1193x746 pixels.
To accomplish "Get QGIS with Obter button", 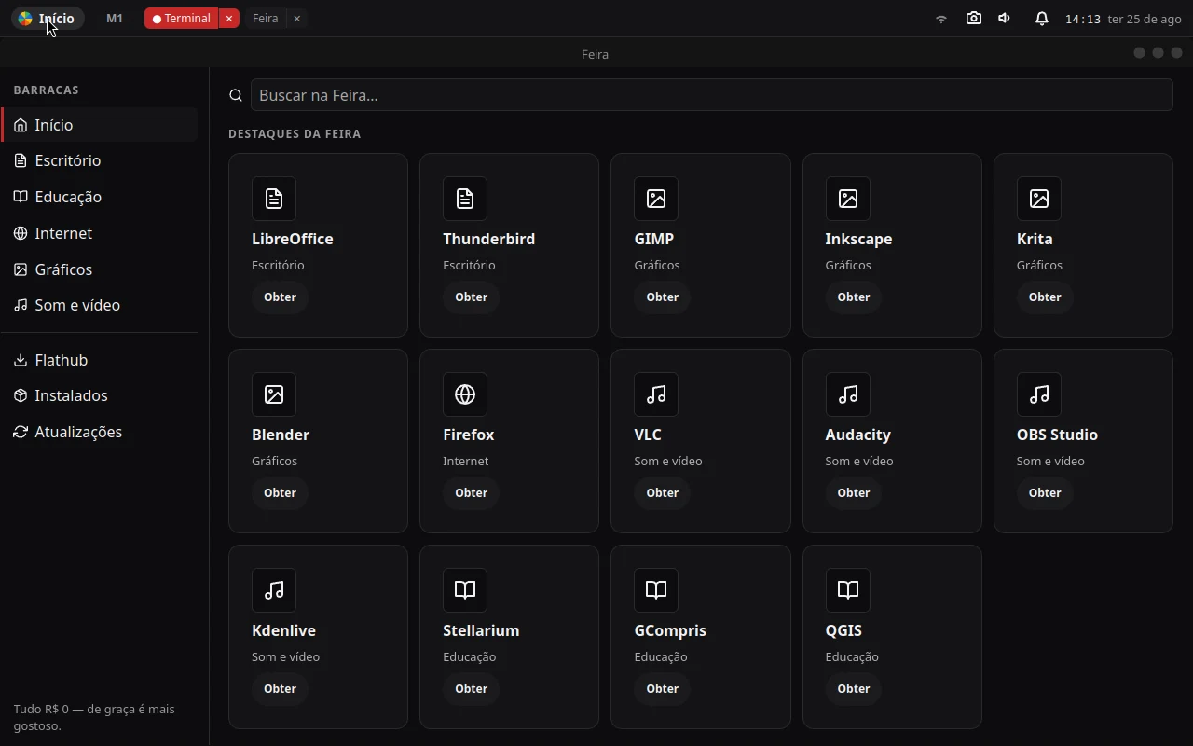I will point(854,689).
